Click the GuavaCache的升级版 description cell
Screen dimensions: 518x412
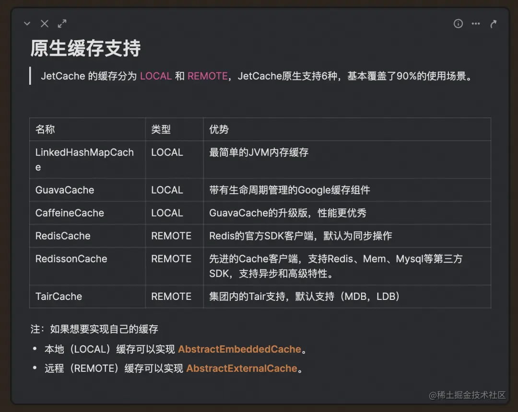coord(347,213)
